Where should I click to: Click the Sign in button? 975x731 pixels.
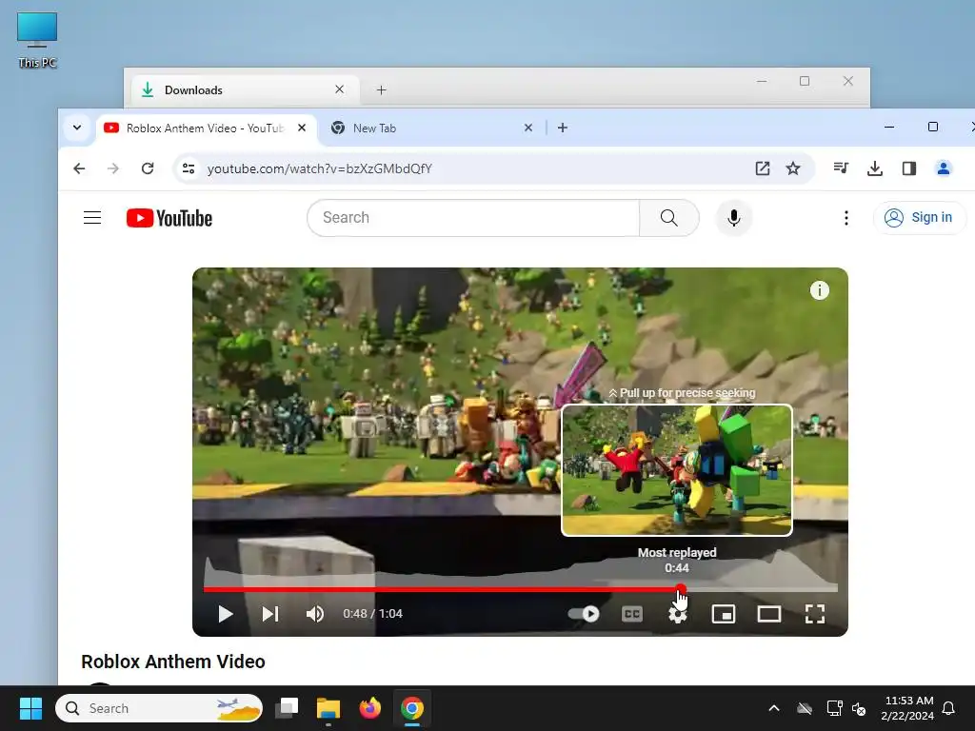(919, 218)
